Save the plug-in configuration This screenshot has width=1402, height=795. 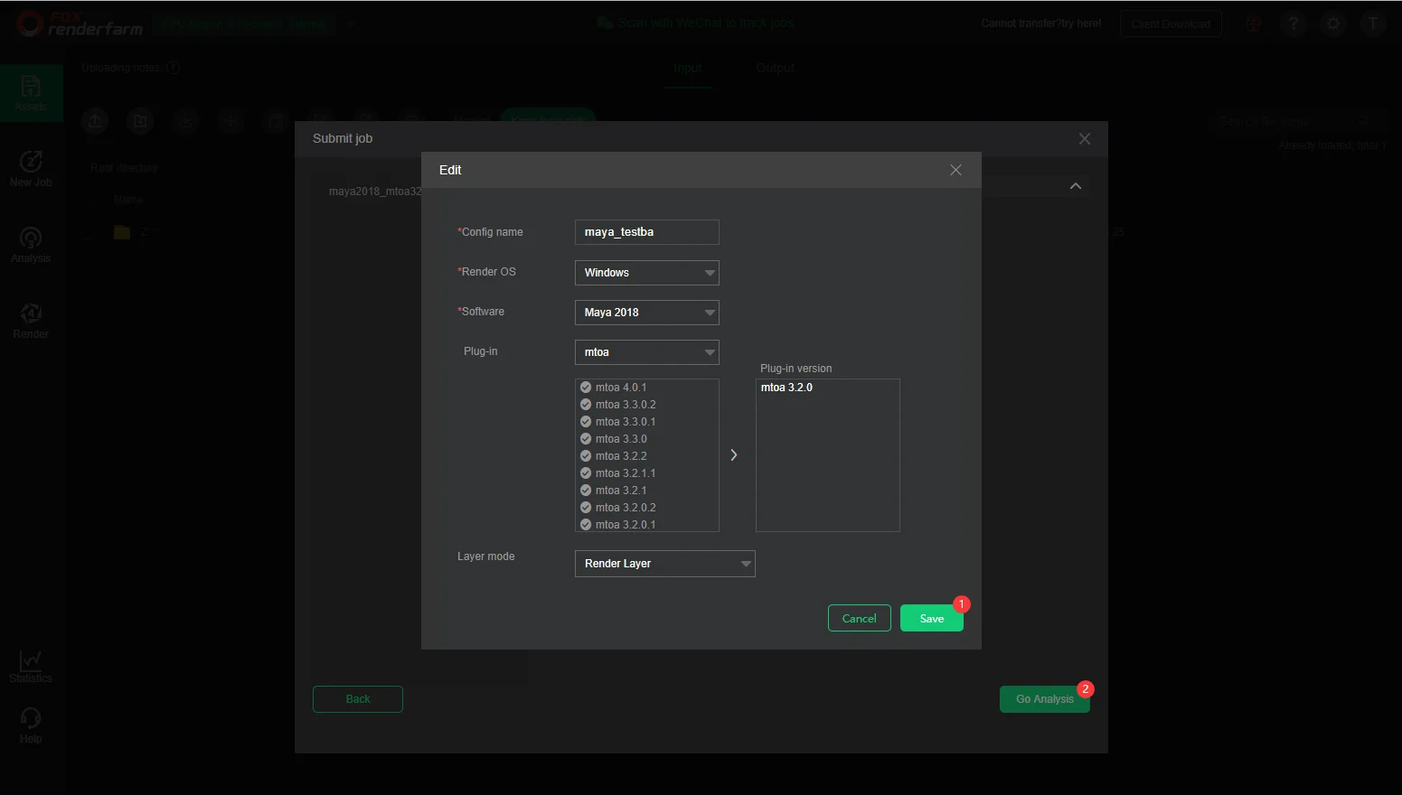932,618
